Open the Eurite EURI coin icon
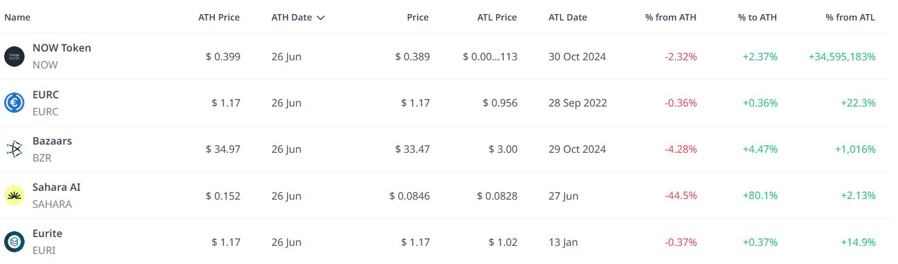Image resolution: width=898 pixels, height=264 pixels. click(14, 242)
